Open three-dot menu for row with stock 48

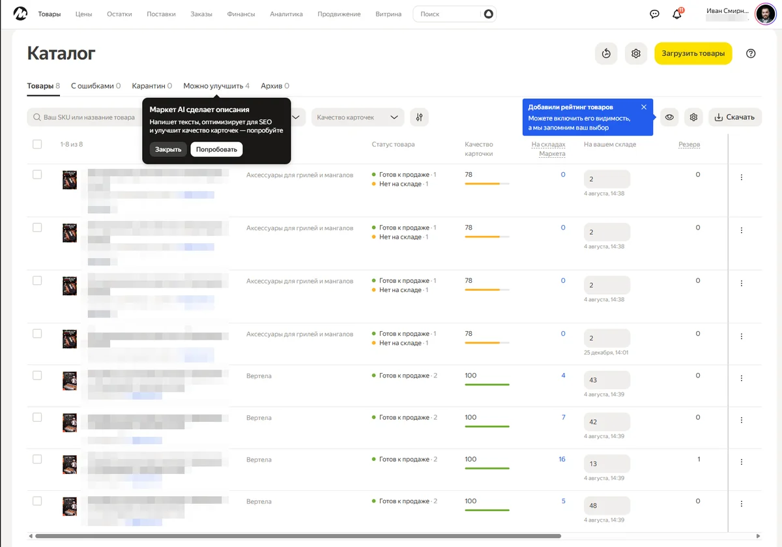click(741, 504)
